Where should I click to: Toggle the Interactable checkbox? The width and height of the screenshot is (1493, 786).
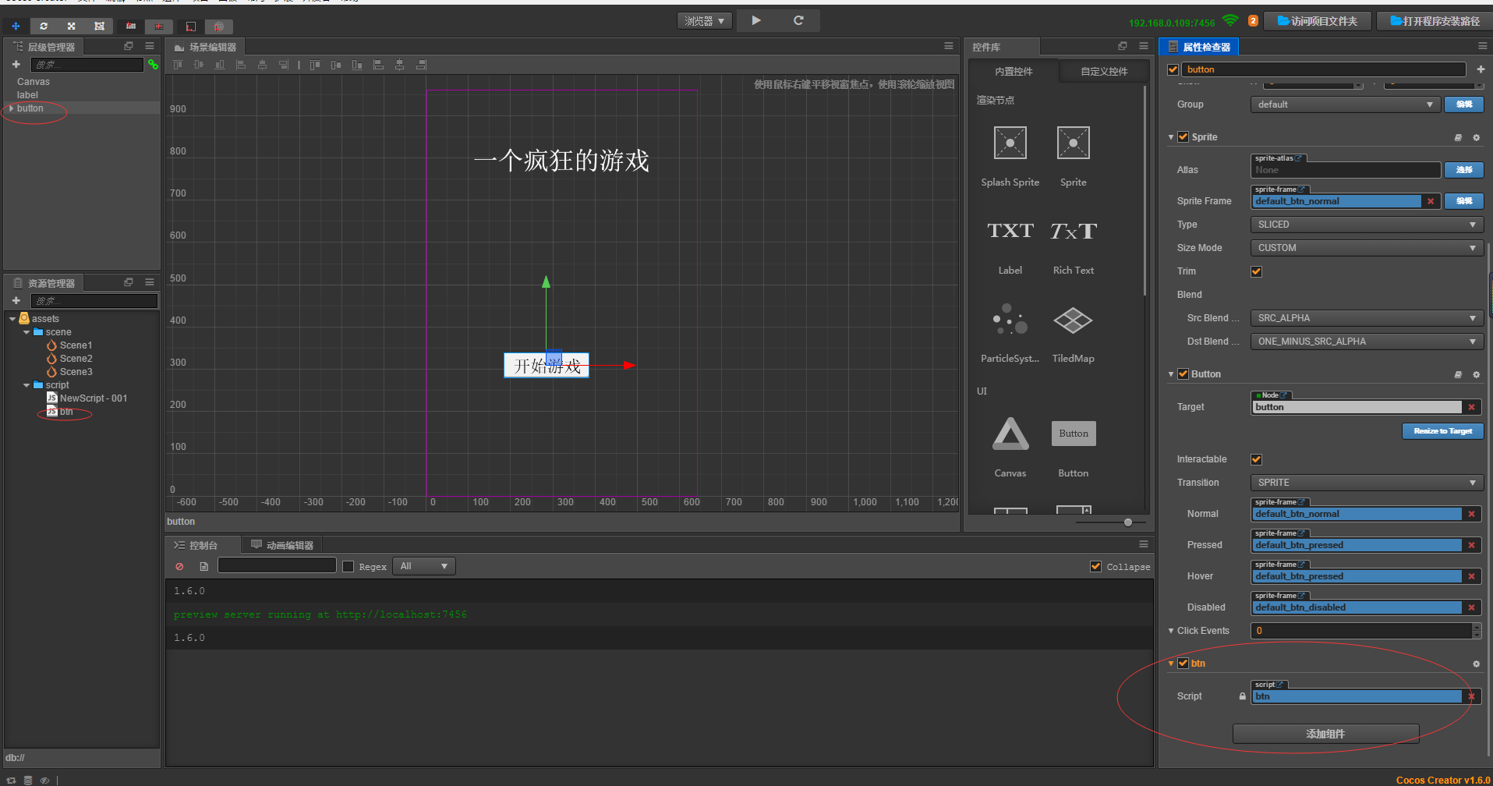[1256, 459]
